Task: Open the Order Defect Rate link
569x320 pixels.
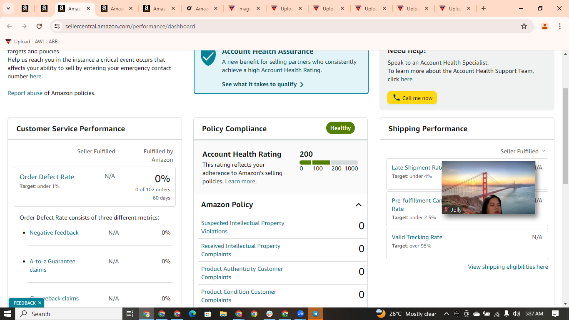Action: click(47, 177)
